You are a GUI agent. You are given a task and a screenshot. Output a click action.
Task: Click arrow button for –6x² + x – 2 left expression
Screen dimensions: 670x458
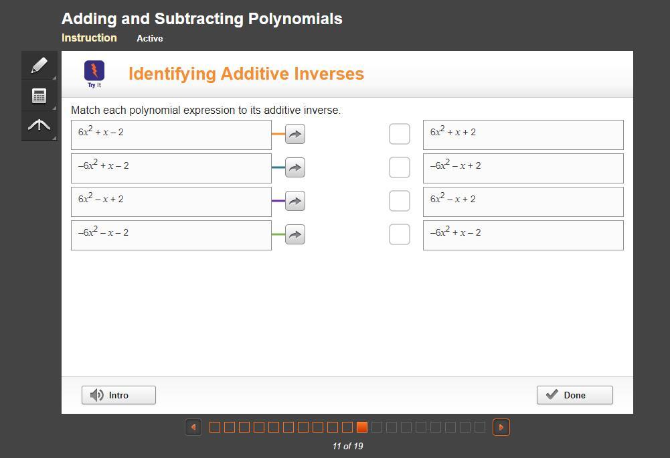pyautogui.click(x=295, y=167)
